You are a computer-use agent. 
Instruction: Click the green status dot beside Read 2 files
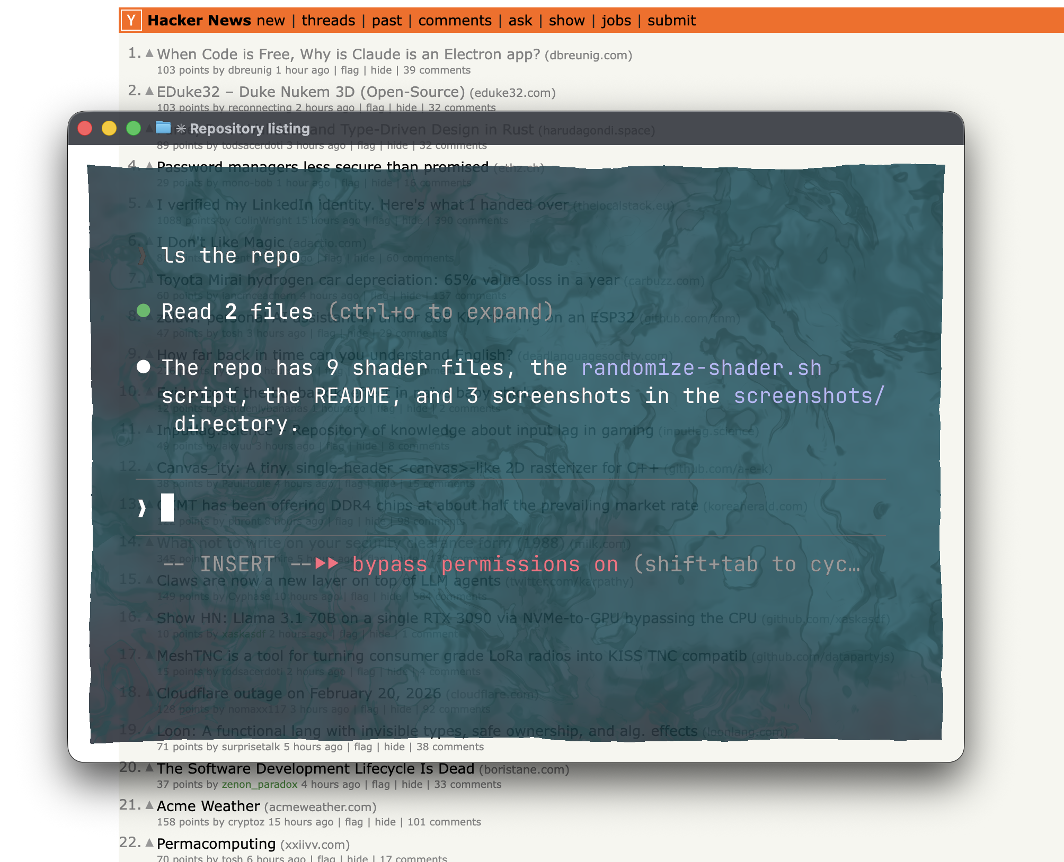(x=143, y=311)
